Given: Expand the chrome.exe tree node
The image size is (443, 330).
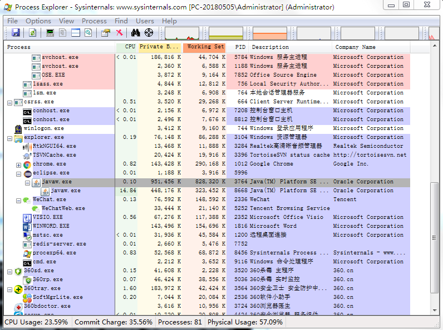Looking at the screenshot, I should 19,165.
